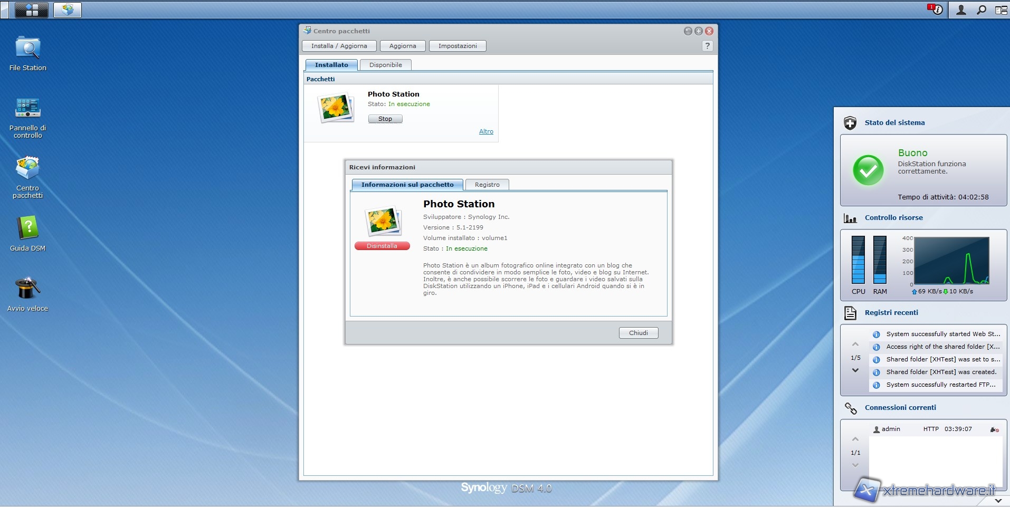Open the notifications info icon
The image size is (1010, 507).
[936, 9]
